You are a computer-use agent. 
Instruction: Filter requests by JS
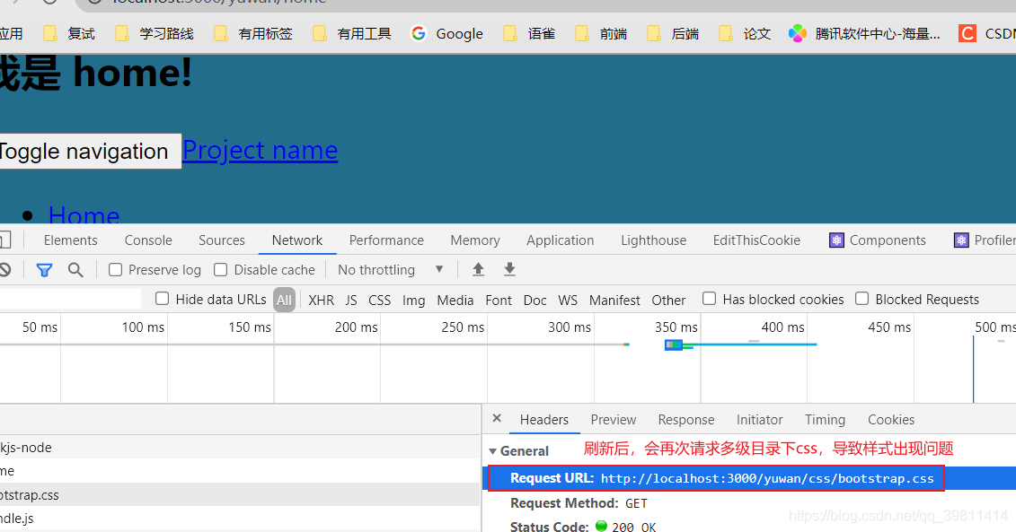(x=351, y=300)
